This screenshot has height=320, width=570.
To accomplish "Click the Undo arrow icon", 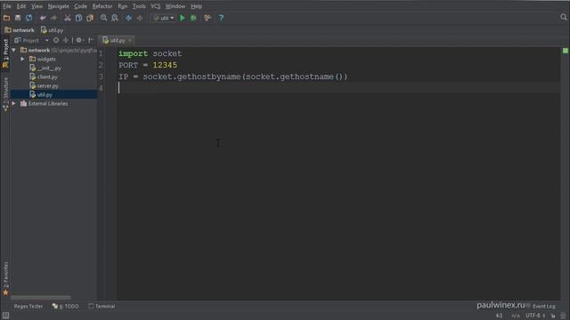I will point(43,18).
